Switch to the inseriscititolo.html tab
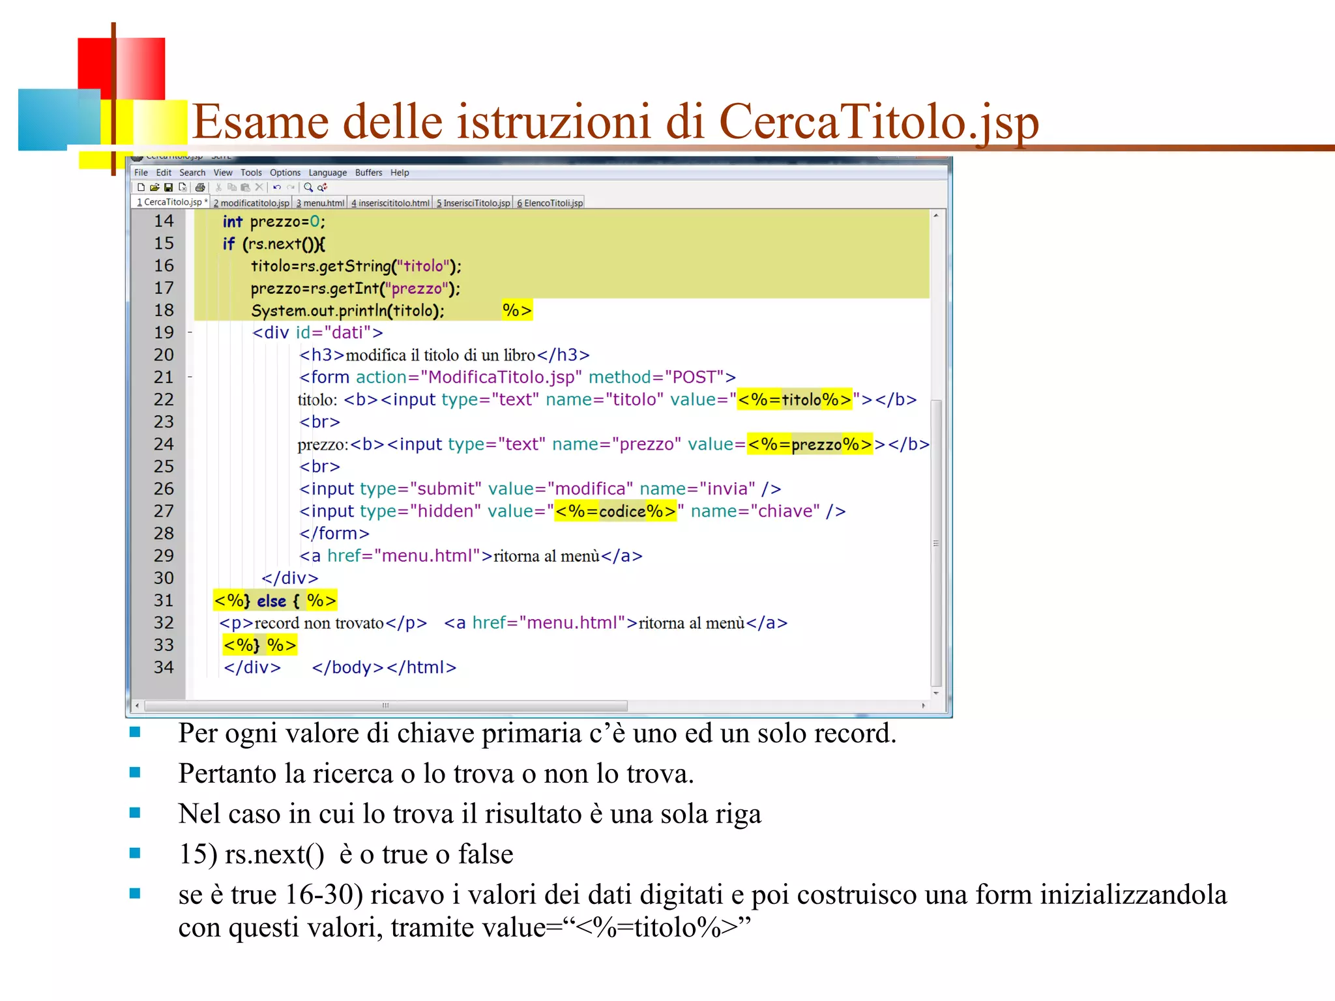 click(390, 203)
